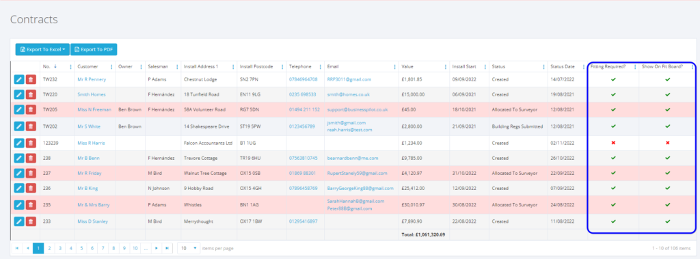Delete contract 233 with trash icon
Viewport: 700px width, 259px height.
[x=31, y=221]
